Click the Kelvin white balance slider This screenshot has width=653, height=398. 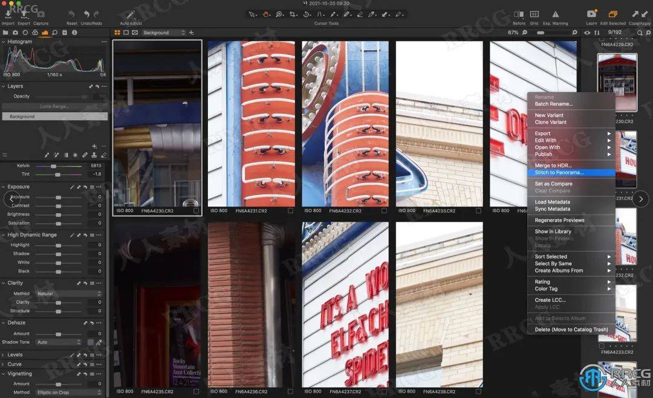coord(58,166)
